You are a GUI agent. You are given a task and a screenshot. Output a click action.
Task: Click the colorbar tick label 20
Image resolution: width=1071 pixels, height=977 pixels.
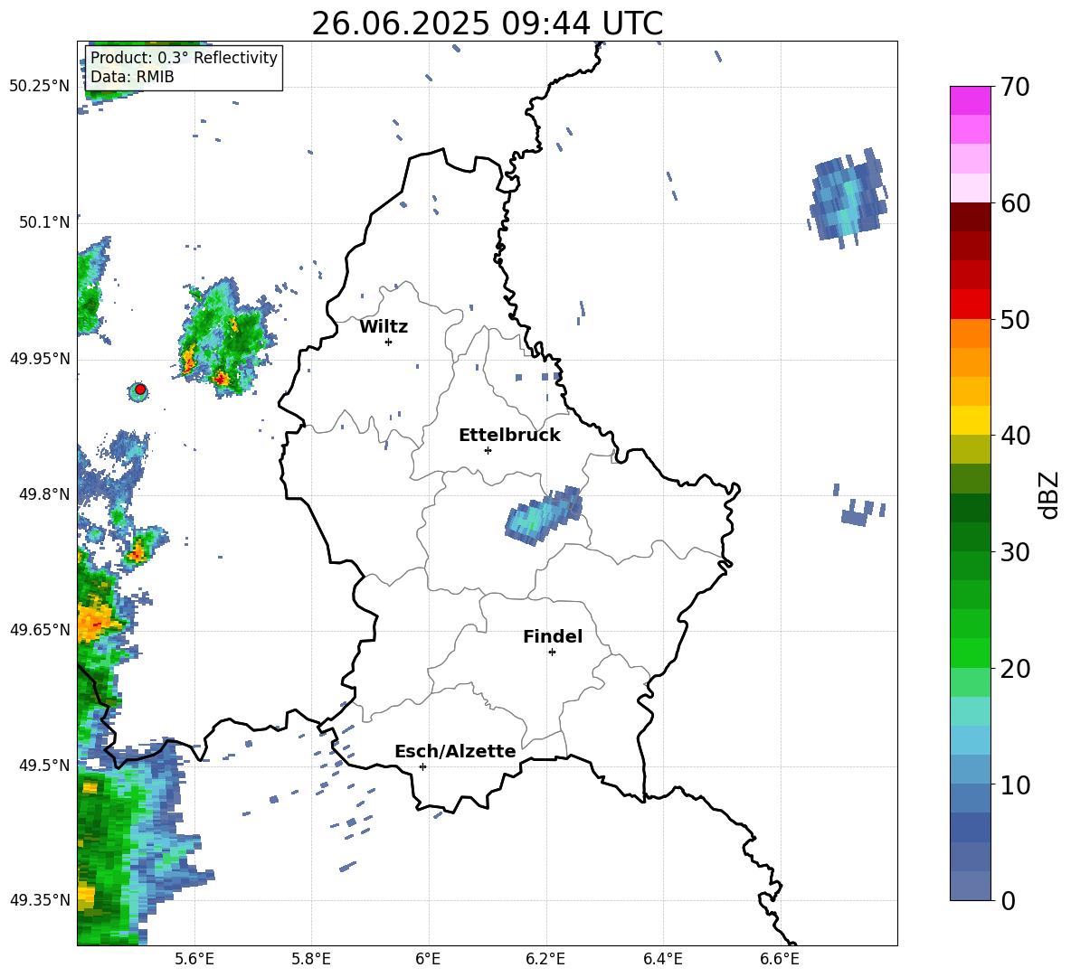pyautogui.click(x=1015, y=669)
